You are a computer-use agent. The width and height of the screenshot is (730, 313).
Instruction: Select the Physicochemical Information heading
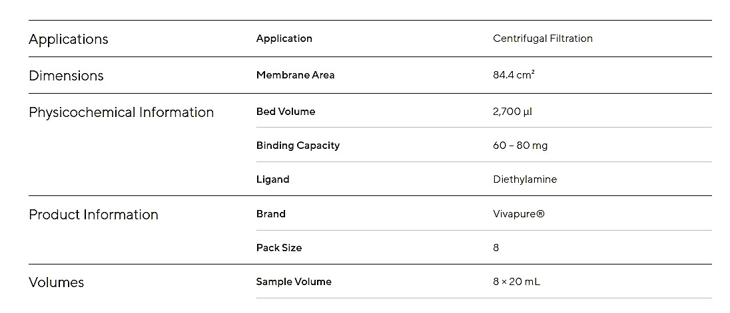[x=121, y=112]
